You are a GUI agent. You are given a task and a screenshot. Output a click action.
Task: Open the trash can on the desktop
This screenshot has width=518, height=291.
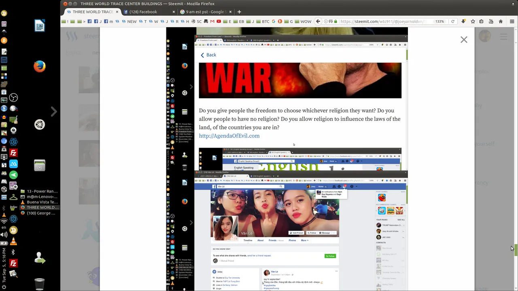(39, 284)
